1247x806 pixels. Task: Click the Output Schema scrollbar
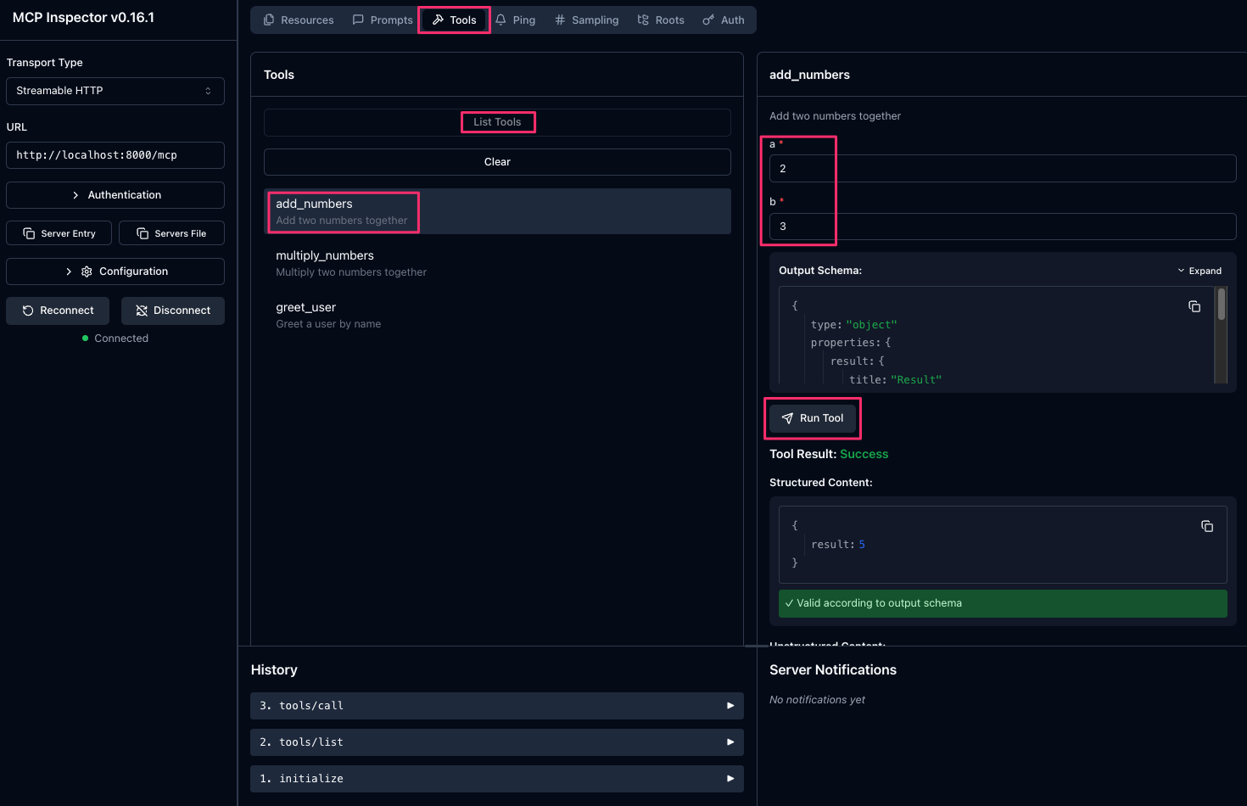(x=1222, y=304)
